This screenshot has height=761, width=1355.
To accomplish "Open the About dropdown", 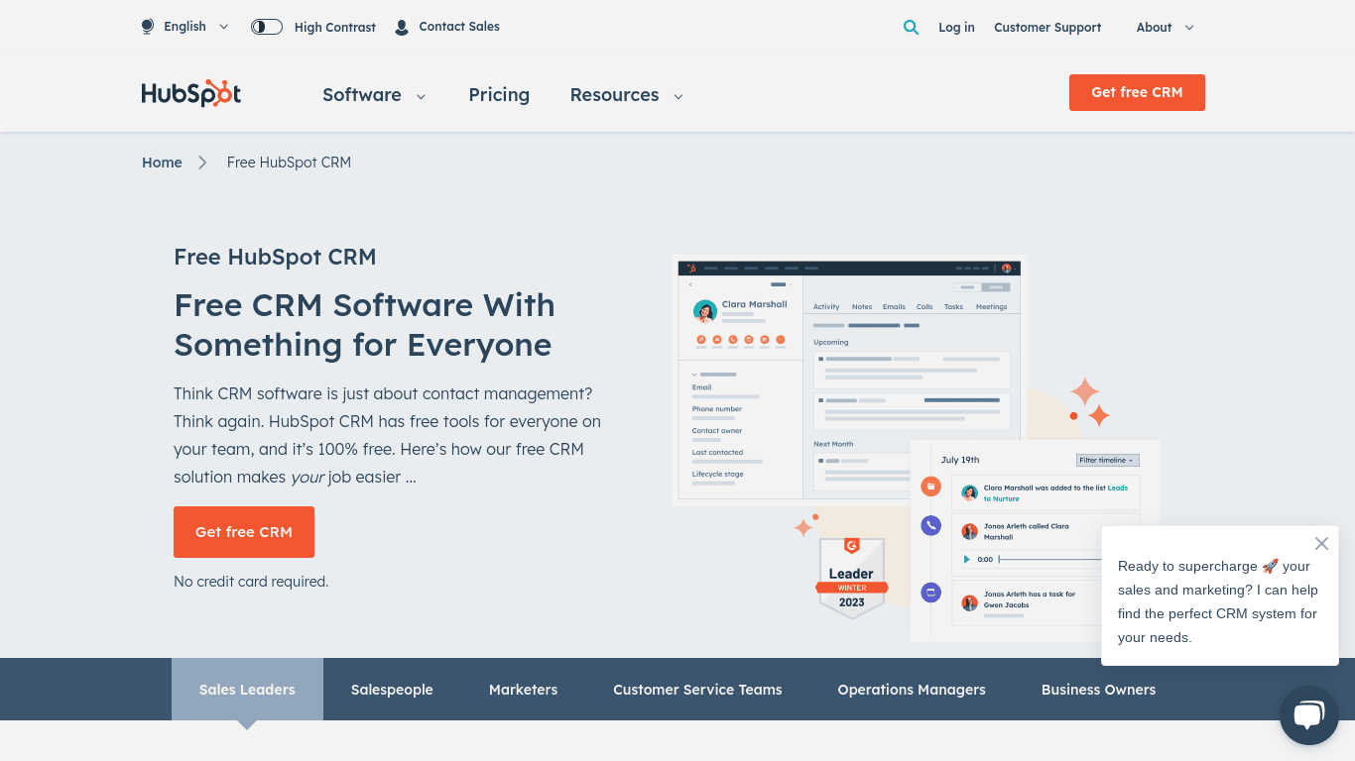I will click(1165, 28).
